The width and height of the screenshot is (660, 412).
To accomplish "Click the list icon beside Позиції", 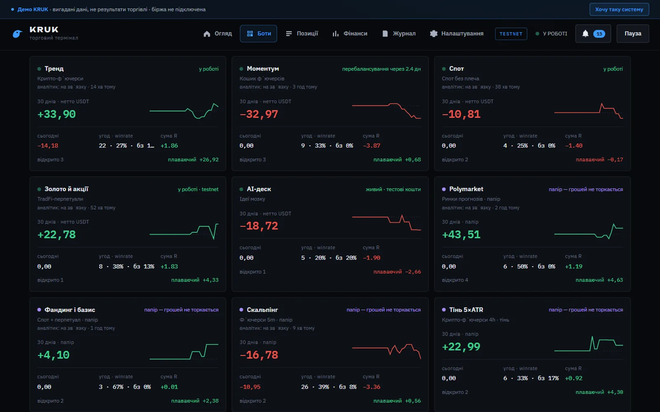I will pos(289,34).
